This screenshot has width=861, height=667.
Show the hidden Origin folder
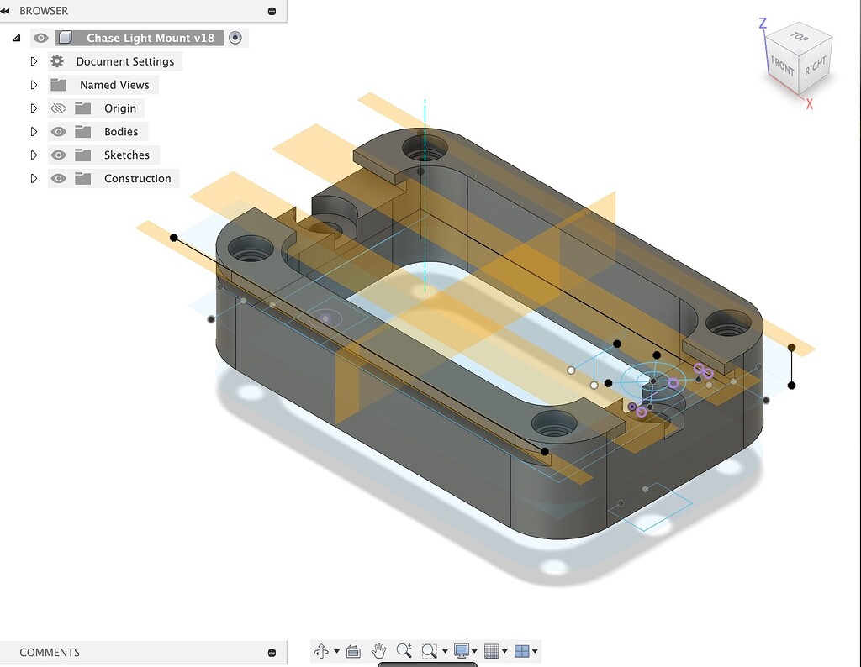[x=58, y=108]
